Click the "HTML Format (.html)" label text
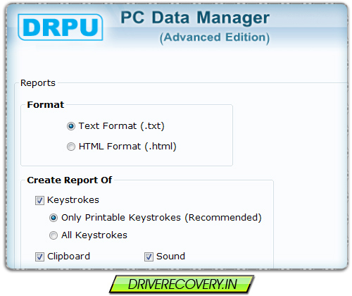This screenshot has width=352, height=296. coord(127,147)
